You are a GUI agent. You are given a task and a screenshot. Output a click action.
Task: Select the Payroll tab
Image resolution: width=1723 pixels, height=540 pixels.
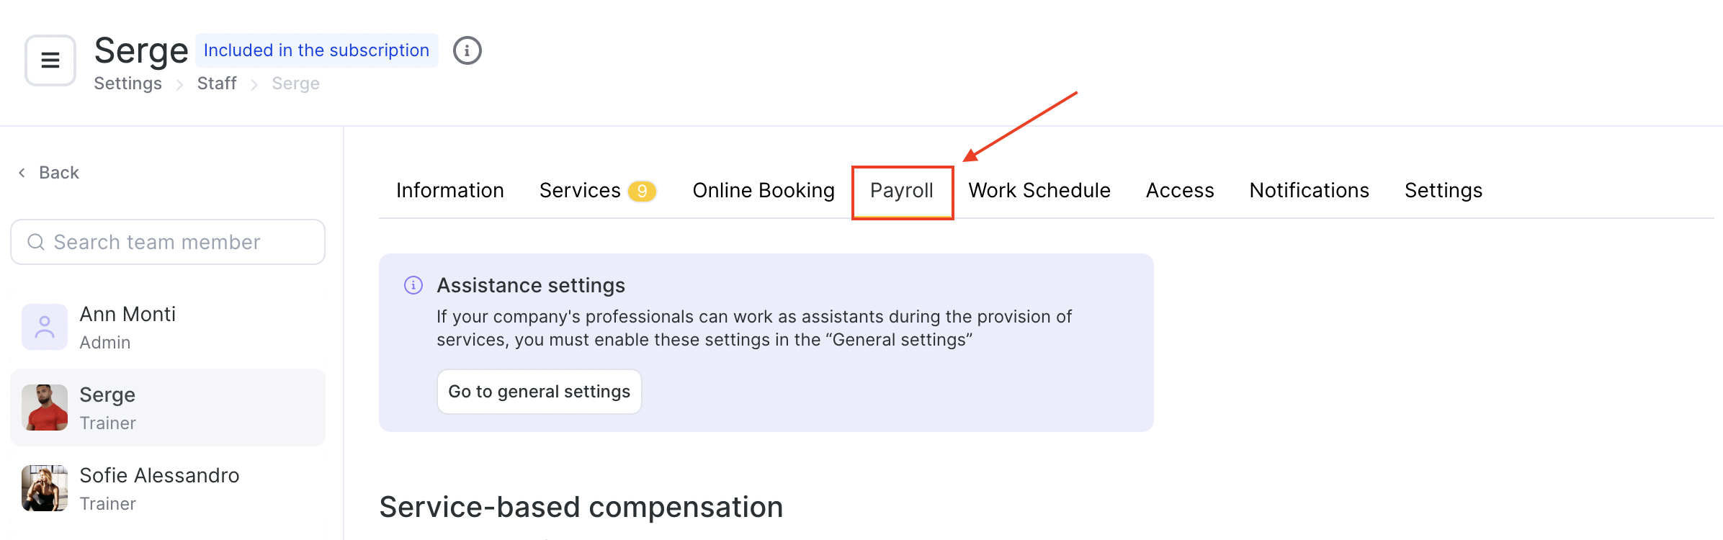coord(902,191)
